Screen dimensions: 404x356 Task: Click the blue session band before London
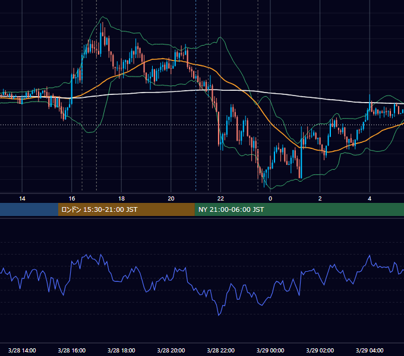(29, 209)
